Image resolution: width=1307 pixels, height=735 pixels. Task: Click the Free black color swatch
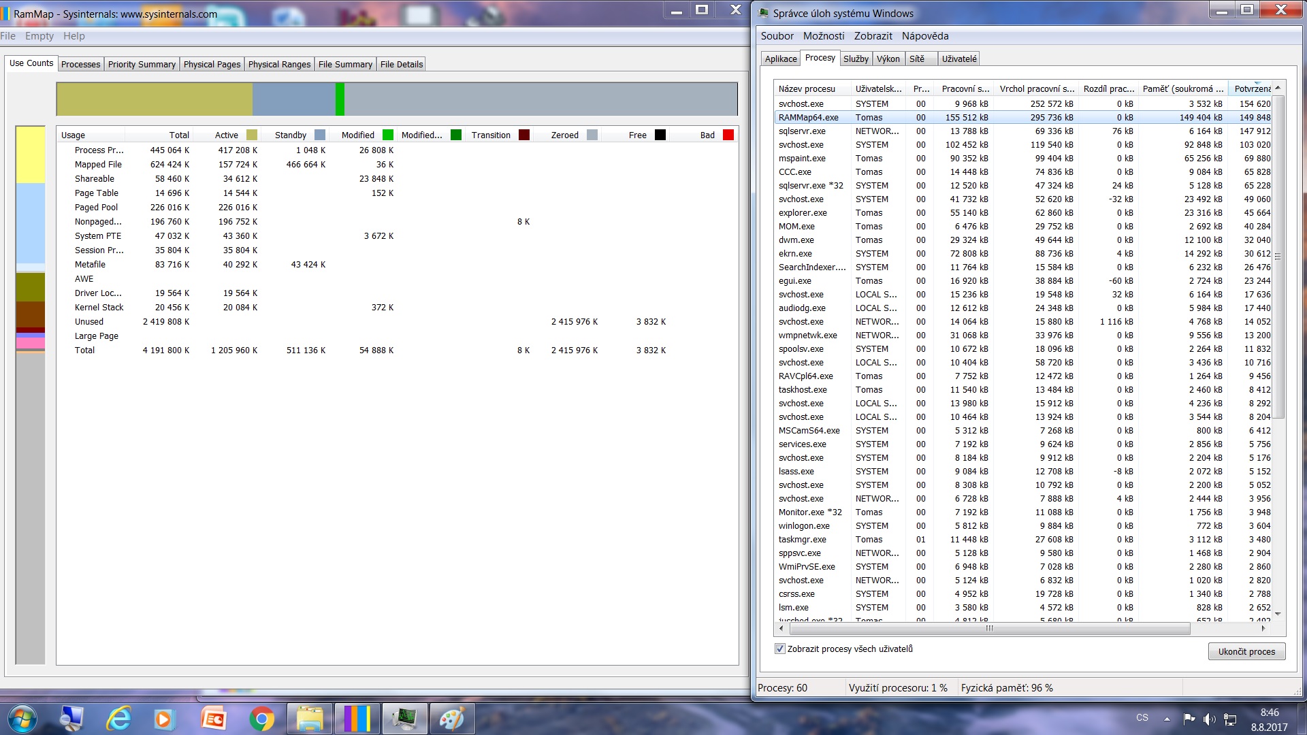(x=660, y=135)
